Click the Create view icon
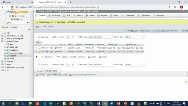188x106 pixels. 85,75
